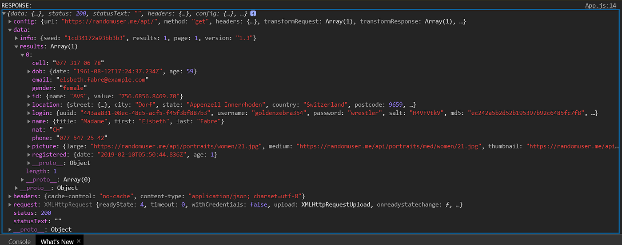Image resolution: width=622 pixels, height=245 pixels.
Task: Expand the location object row
Action: point(29,104)
